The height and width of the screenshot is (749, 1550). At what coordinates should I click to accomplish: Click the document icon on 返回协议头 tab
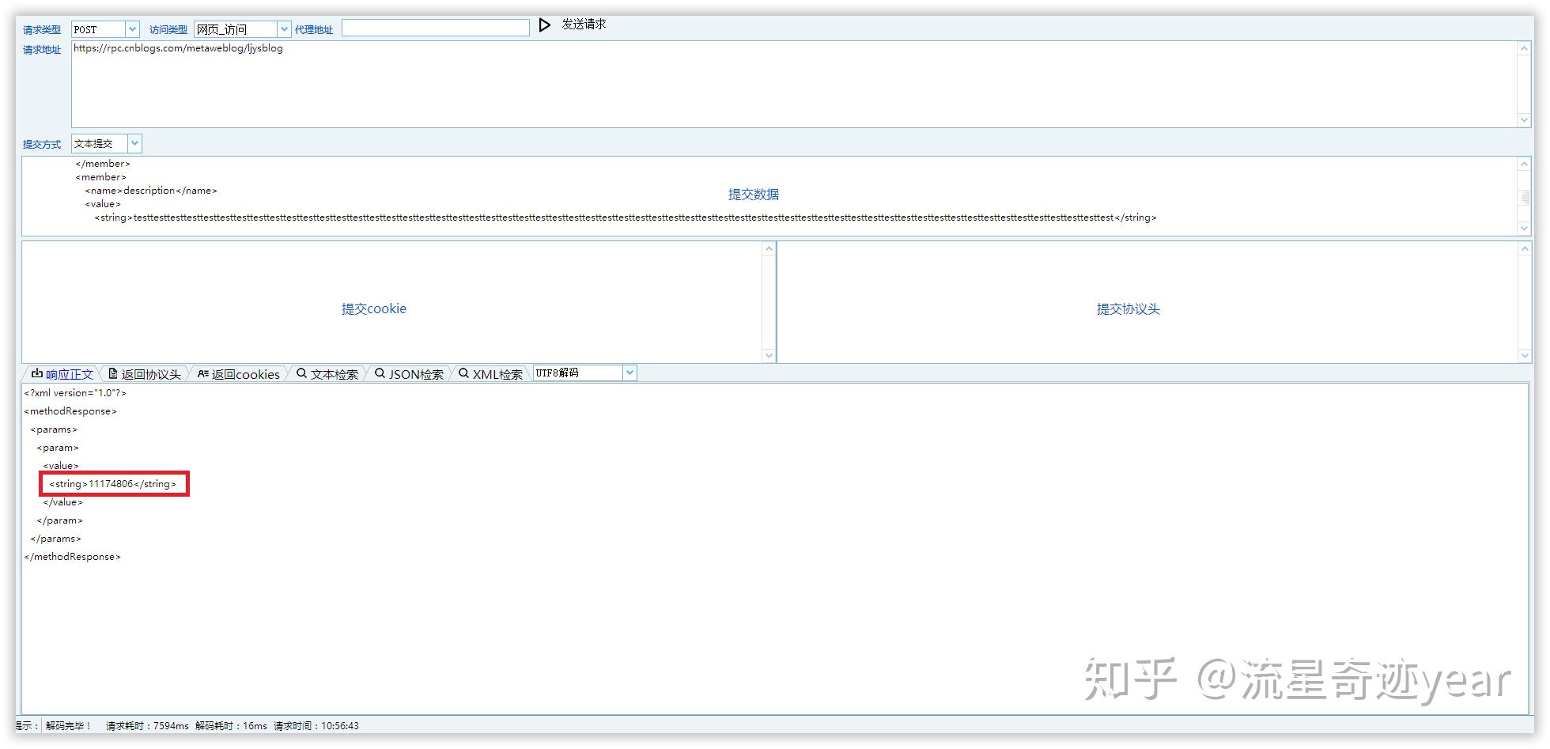coord(112,373)
